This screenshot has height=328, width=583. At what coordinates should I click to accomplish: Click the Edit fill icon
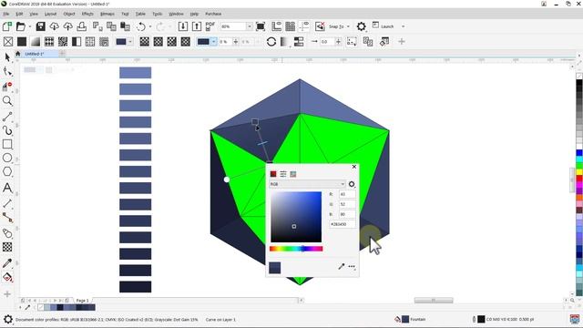pyautogui.click(x=384, y=42)
